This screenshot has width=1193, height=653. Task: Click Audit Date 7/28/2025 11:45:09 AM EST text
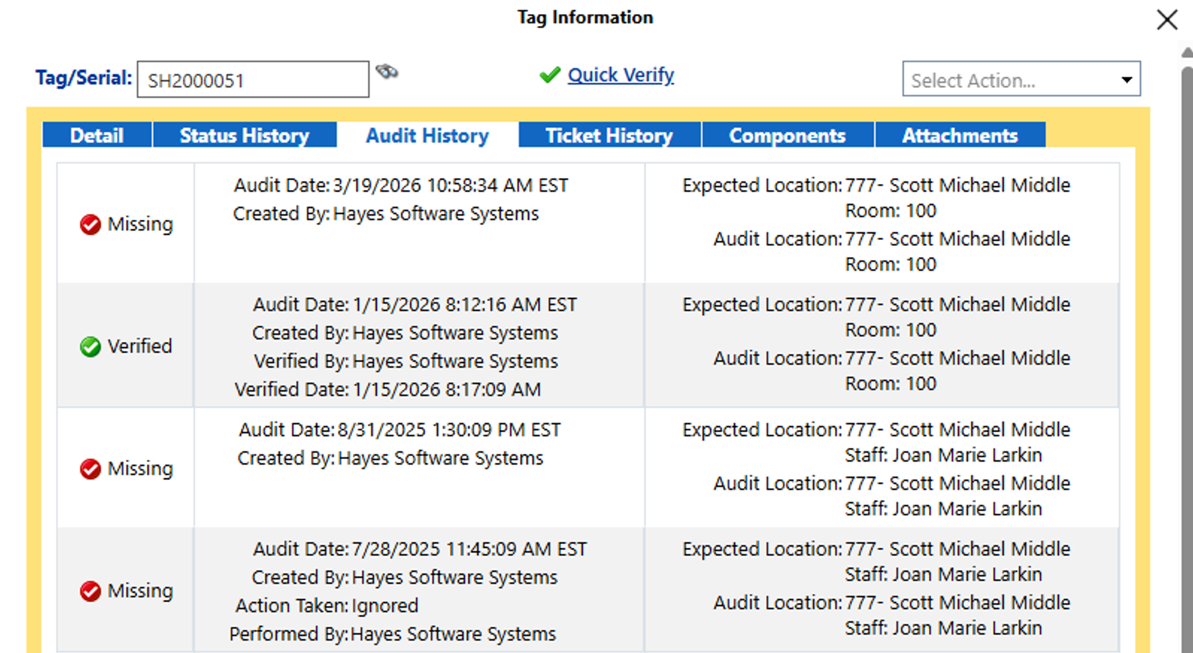pyautogui.click(x=420, y=549)
